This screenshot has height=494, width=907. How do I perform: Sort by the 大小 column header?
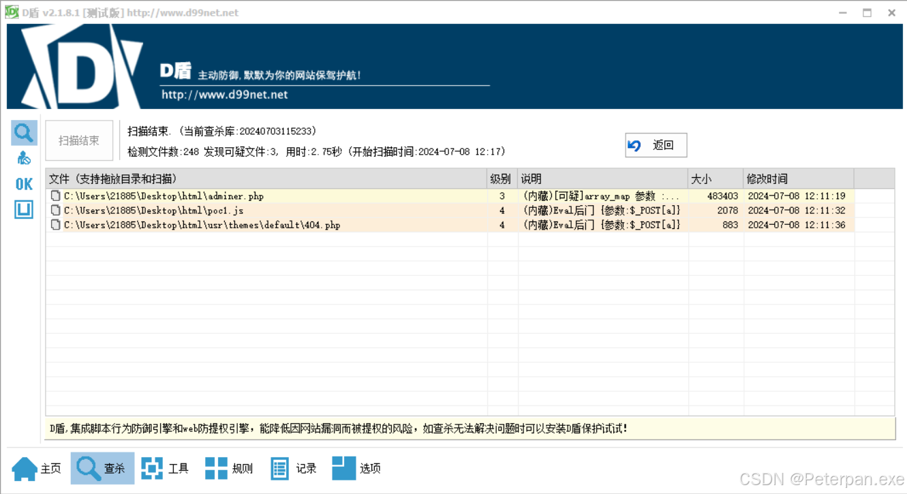[x=716, y=179]
